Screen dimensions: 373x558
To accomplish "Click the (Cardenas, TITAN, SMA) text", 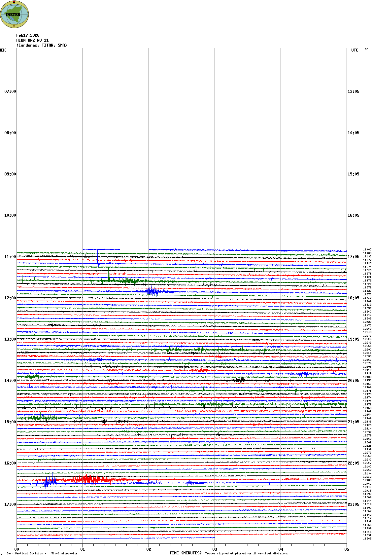I will [42, 45].
